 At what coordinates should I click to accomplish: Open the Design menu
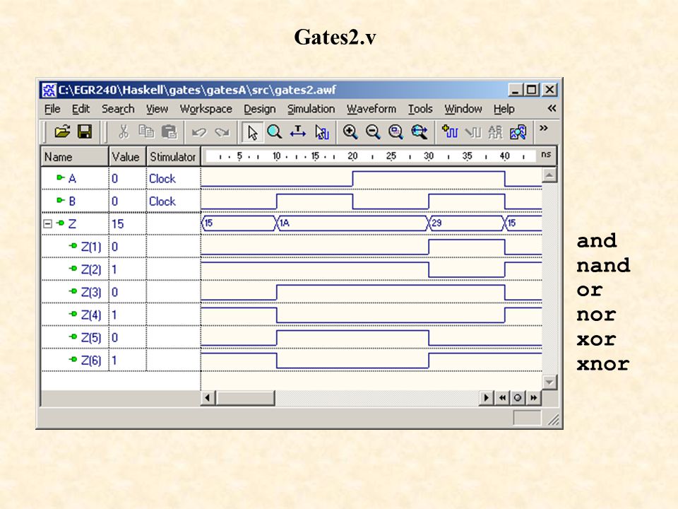coord(259,109)
